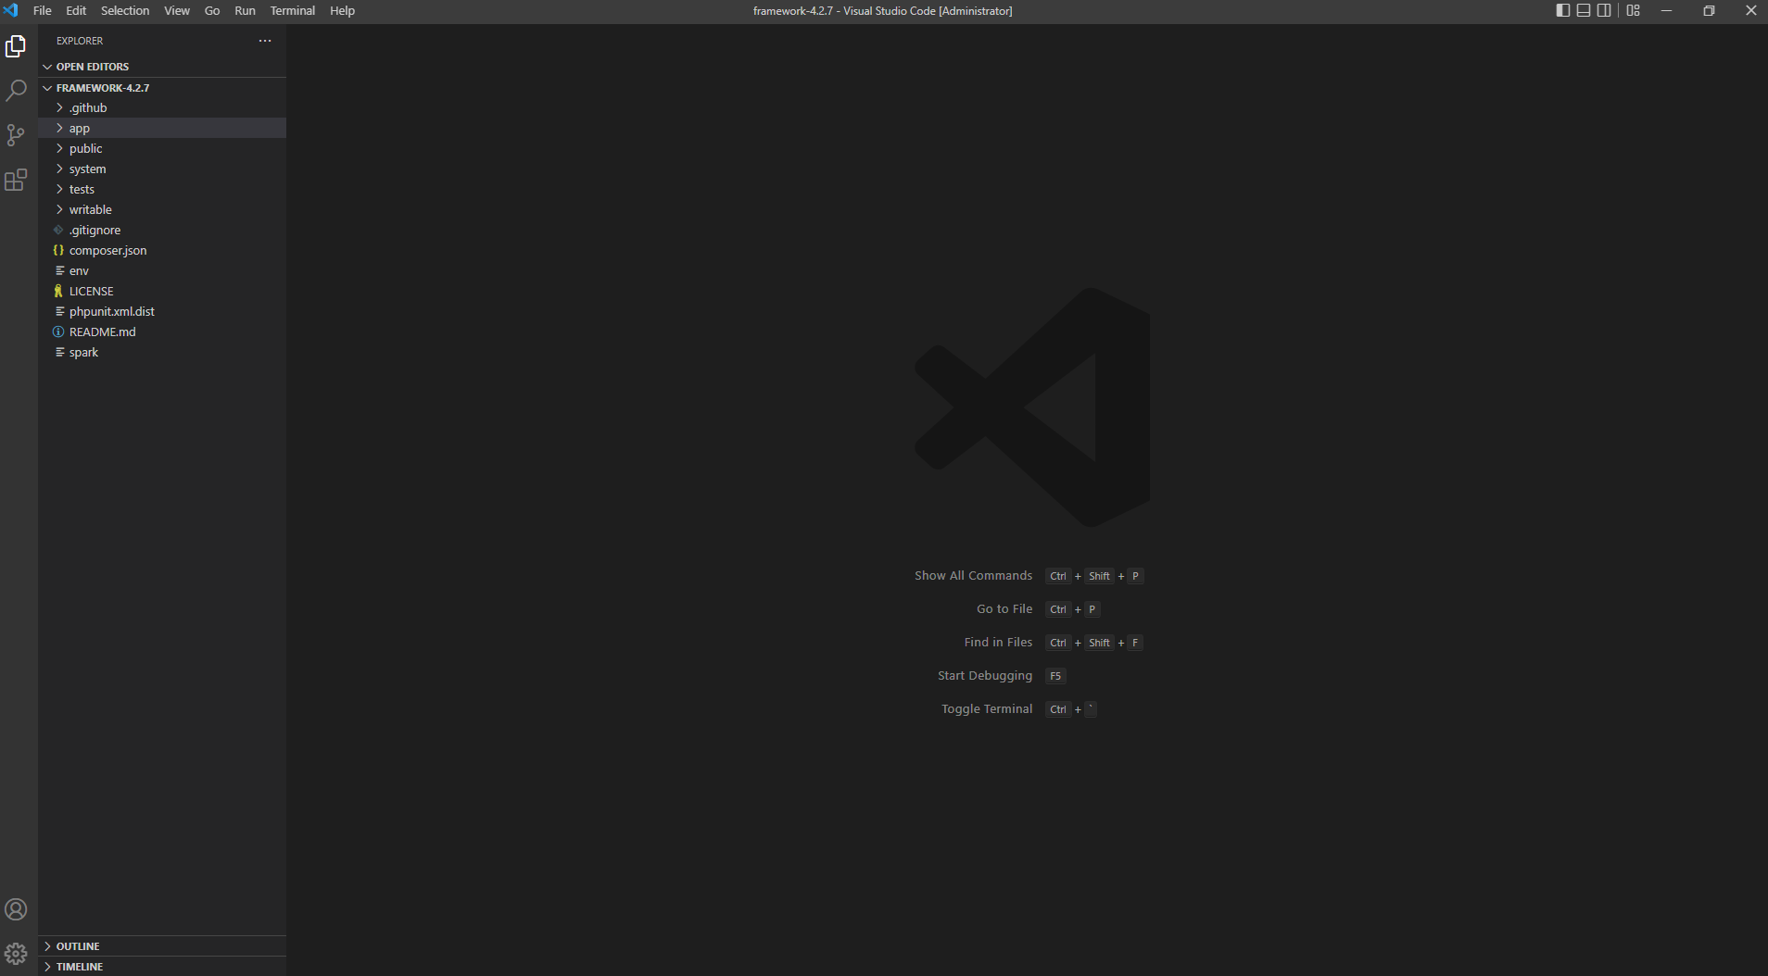This screenshot has width=1768, height=976.
Task: Open the Selection menu
Action: coord(125,11)
